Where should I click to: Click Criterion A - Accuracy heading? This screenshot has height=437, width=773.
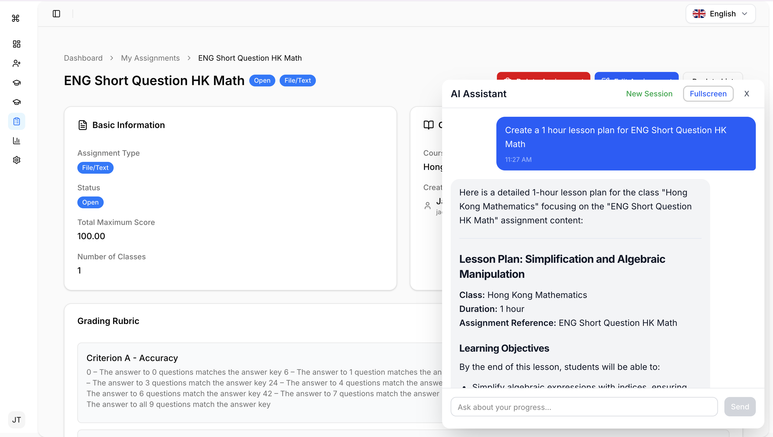(132, 358)
